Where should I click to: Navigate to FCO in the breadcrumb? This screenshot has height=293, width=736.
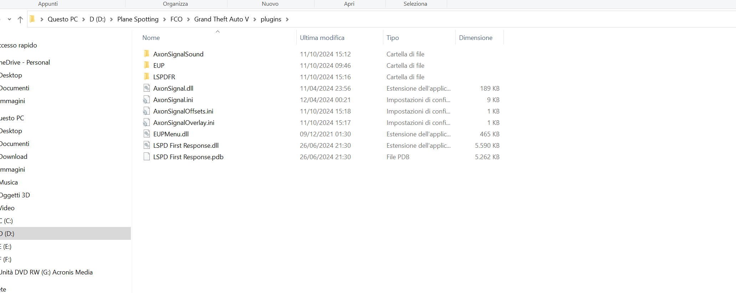point(177,19)
